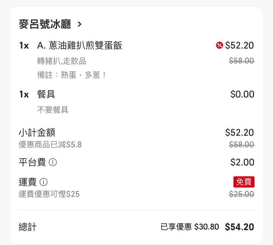This screenshot has height=245, width=273.
Task: Click the red discount percent badge icon
Action: tap(219, 45)
